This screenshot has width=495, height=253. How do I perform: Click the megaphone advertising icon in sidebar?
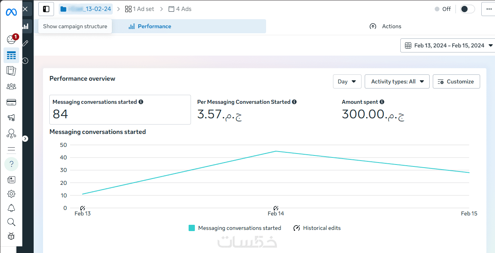click(11, 117)
